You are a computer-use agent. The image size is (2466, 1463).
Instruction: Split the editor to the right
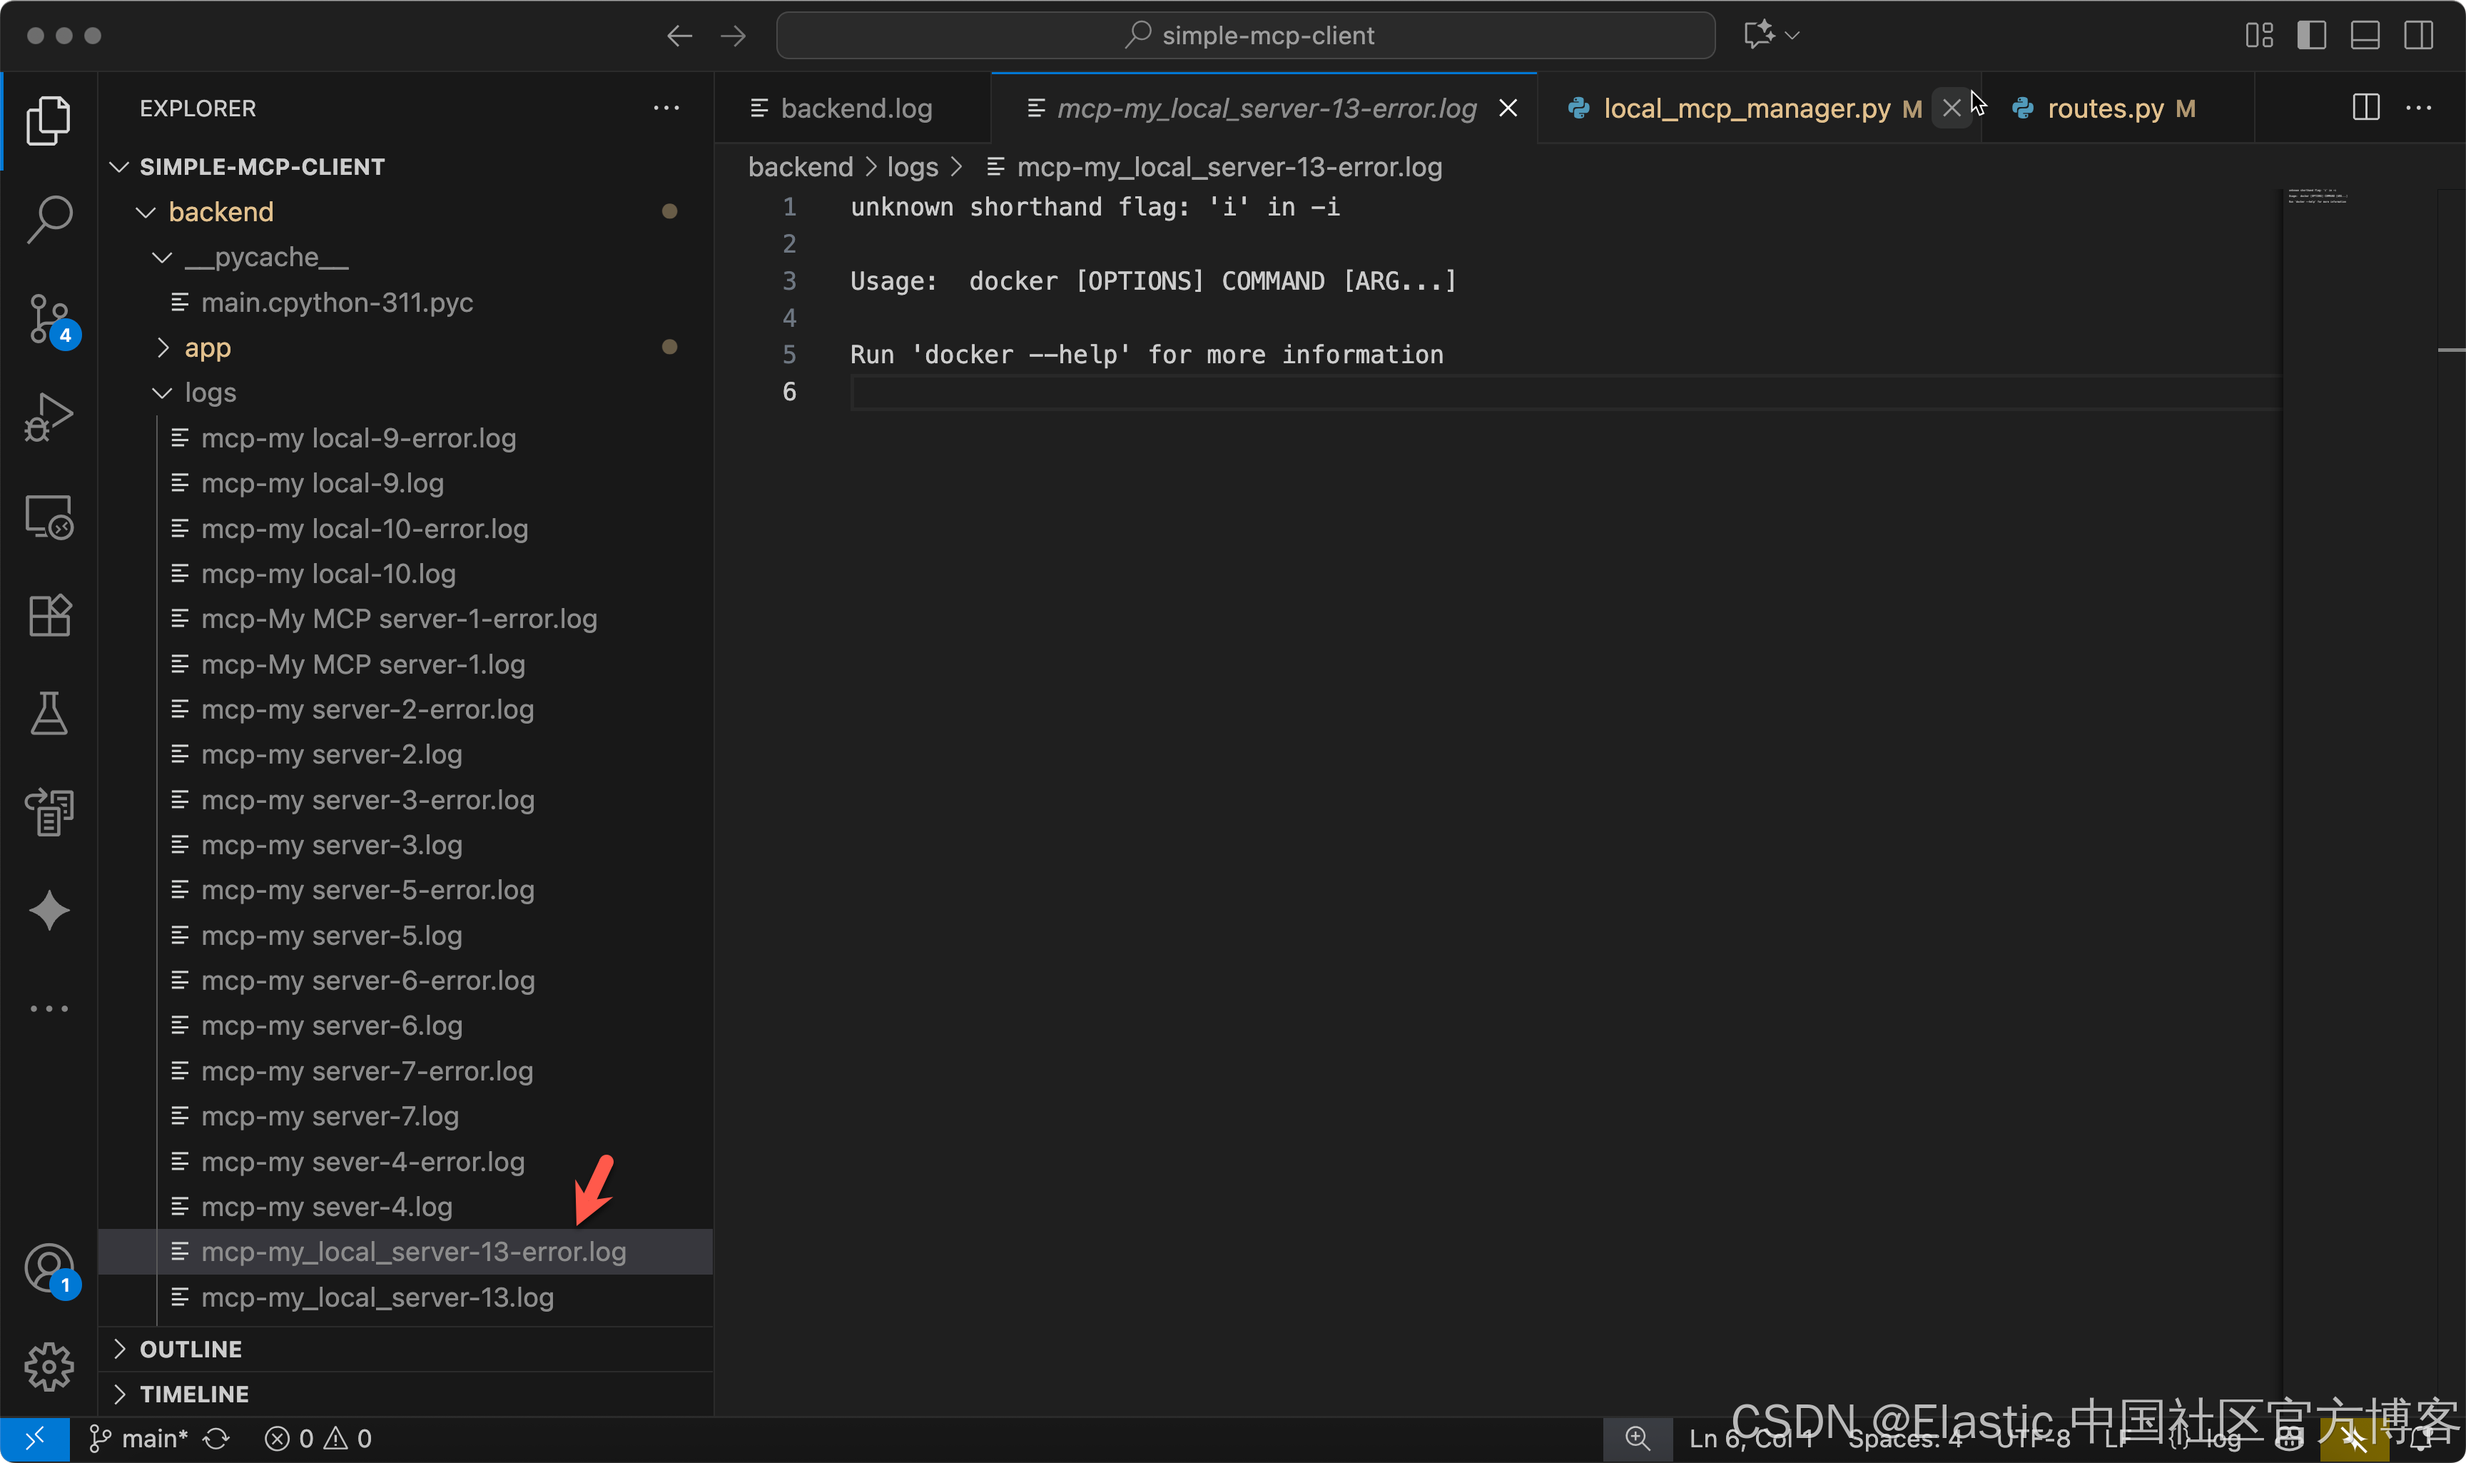2365,108
